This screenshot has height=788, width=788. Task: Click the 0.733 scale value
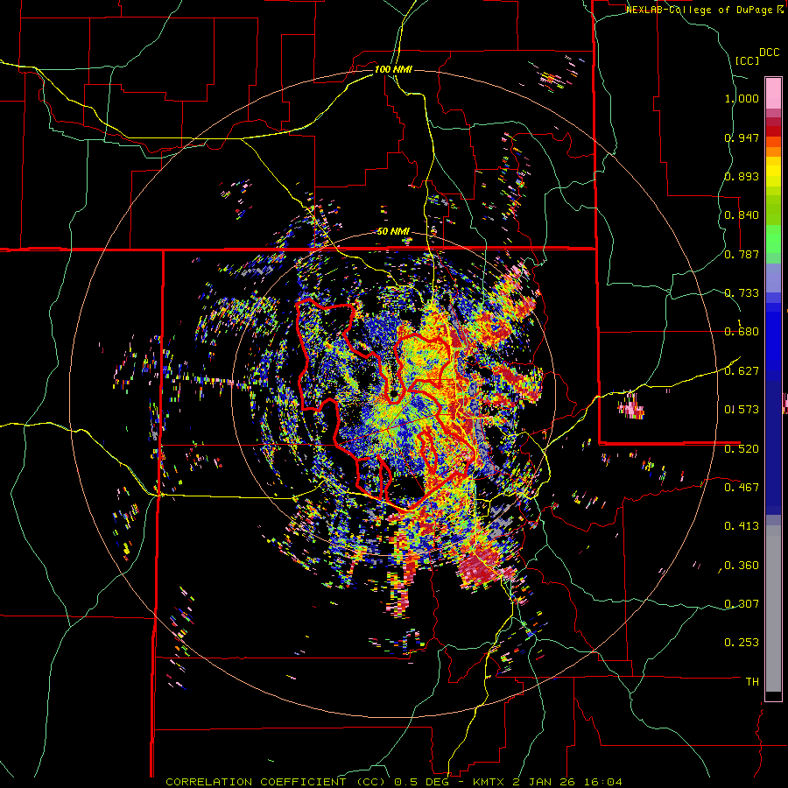[x=742, y=293]
